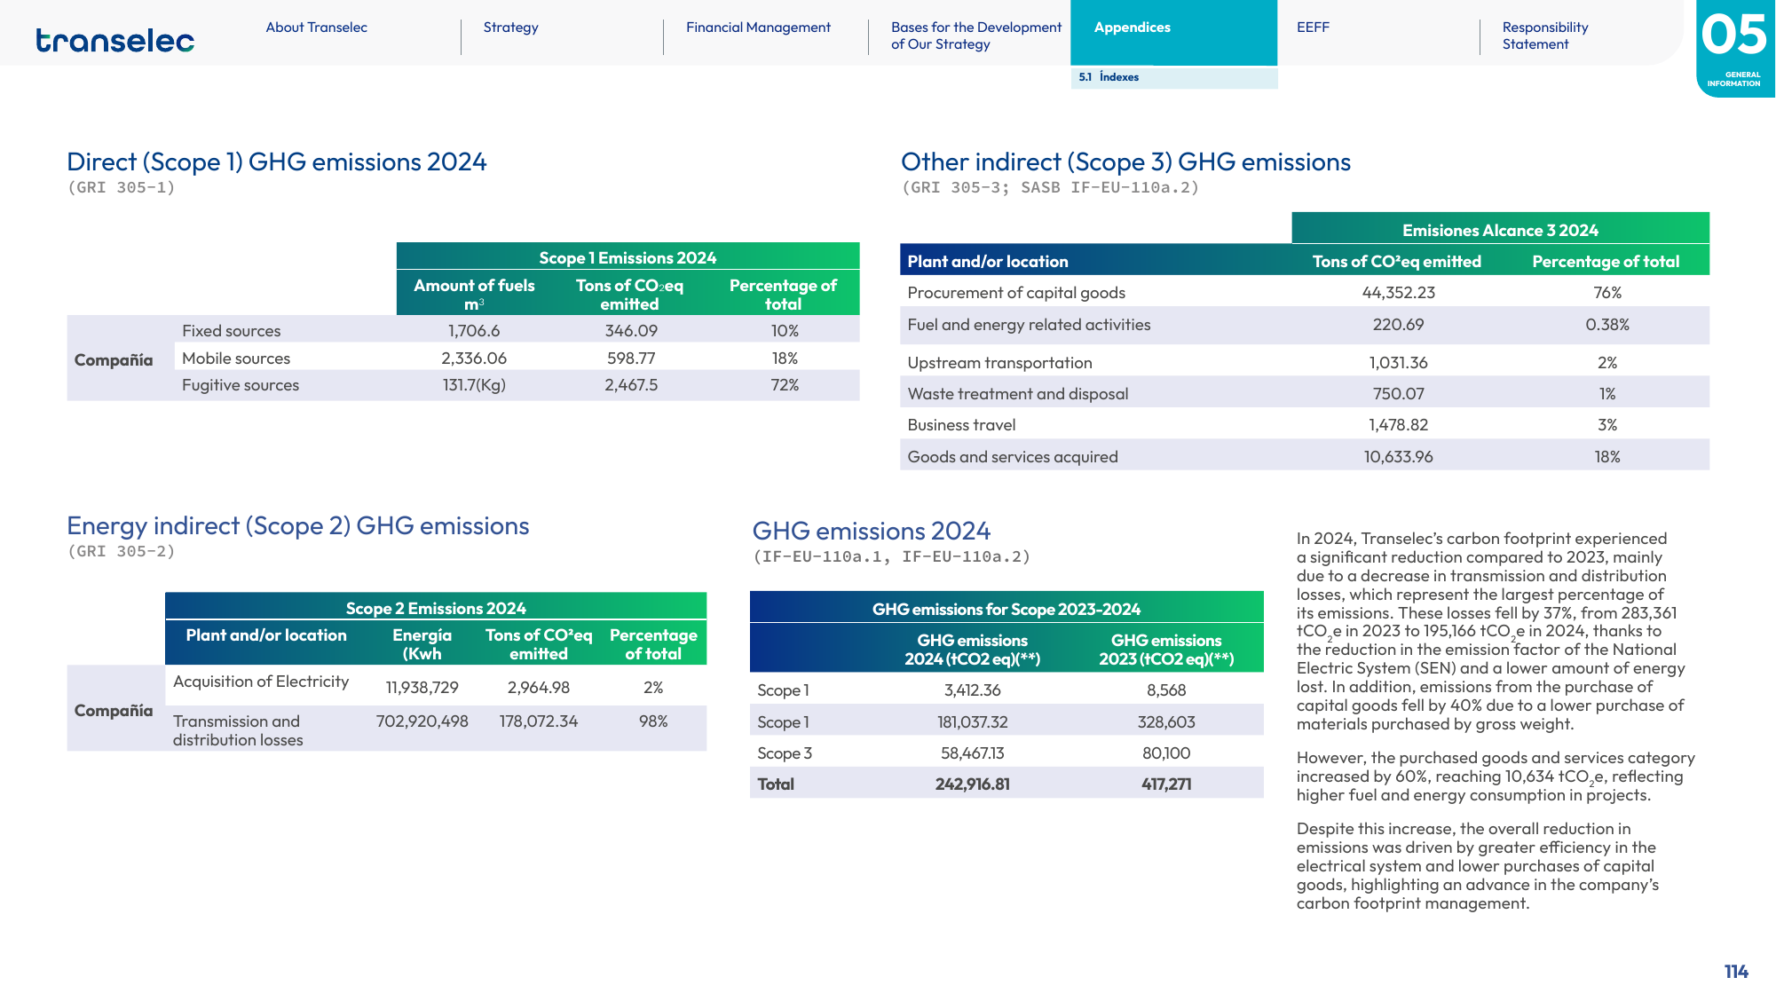Viewport: 1776px width, 1001px height.
Task: Click the emissions value 178,072.34
Action: (538, 721)
